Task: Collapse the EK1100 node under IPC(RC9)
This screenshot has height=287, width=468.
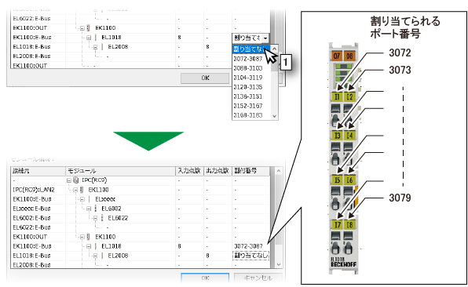Action: pyautogui.click(x=75, y=190)
